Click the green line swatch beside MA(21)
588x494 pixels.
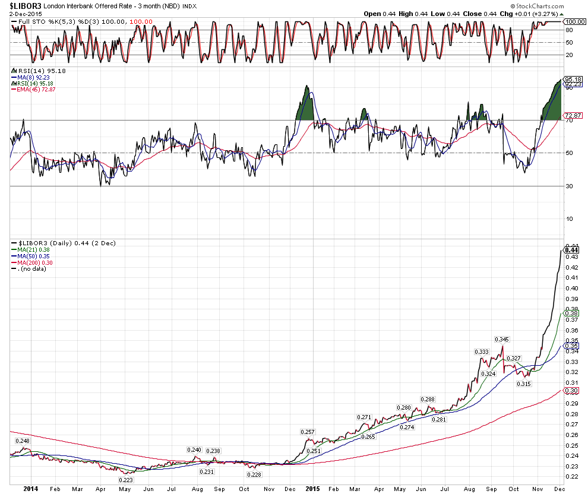pos(14,249)
